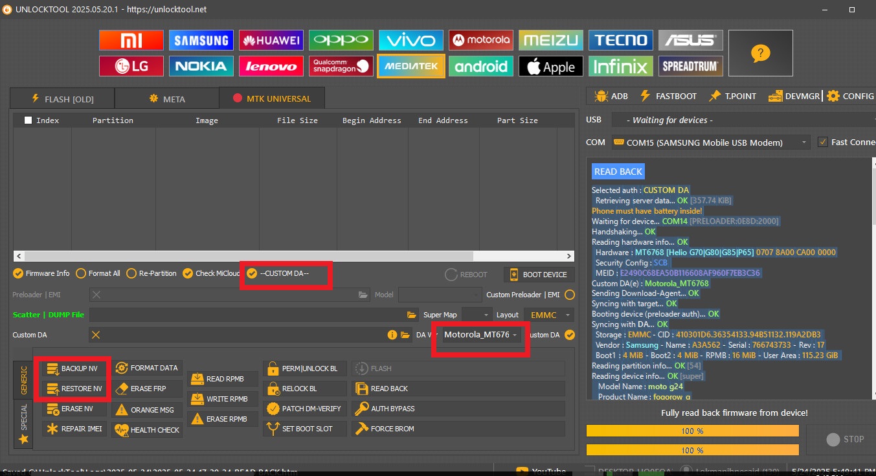Toggle the Check MiCloud option

pyautogui.click(x=188, y=273)
